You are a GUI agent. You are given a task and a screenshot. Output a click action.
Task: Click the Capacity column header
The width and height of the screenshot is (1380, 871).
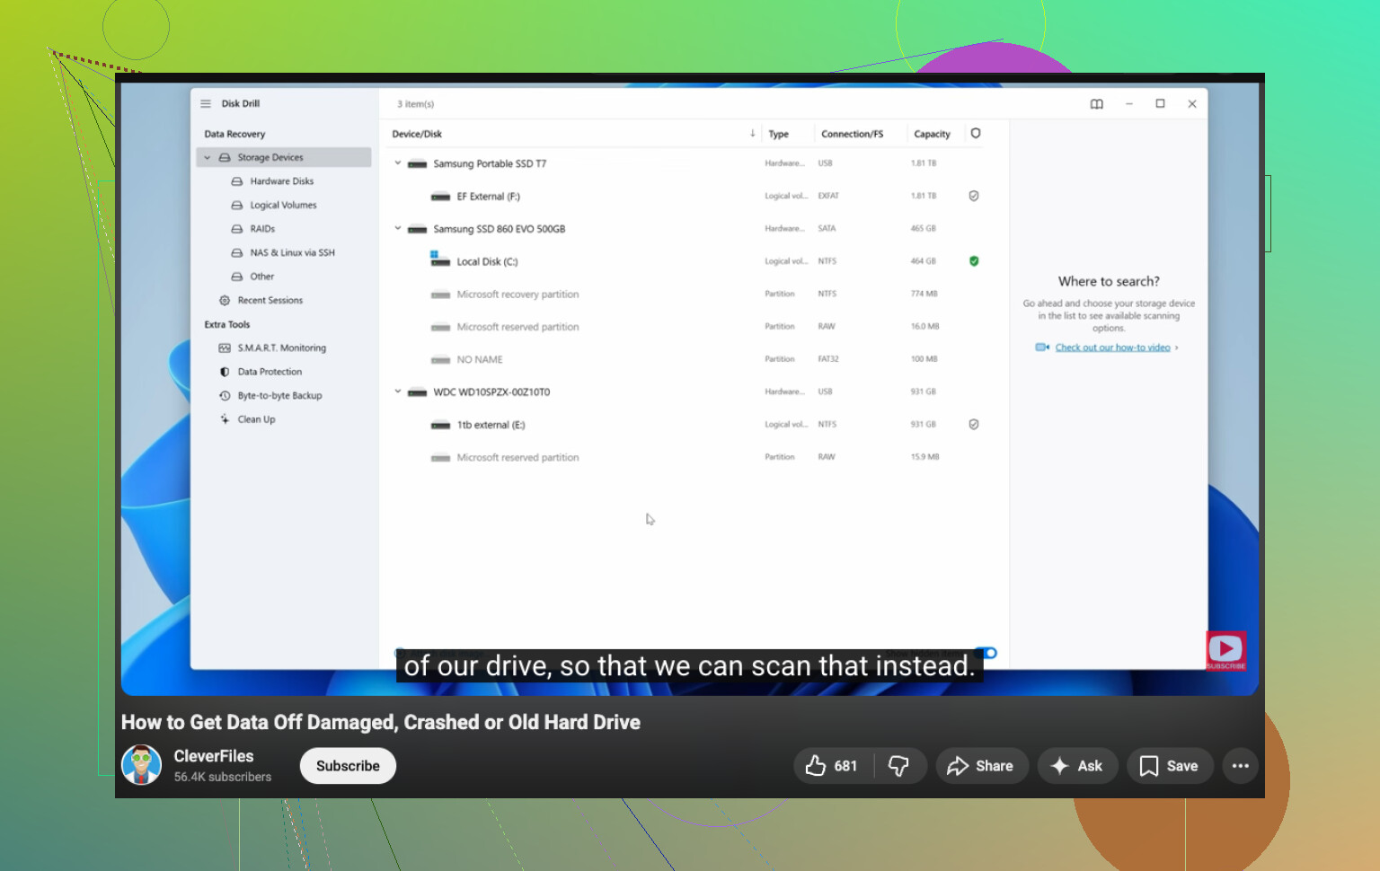(x=932, y=135)
